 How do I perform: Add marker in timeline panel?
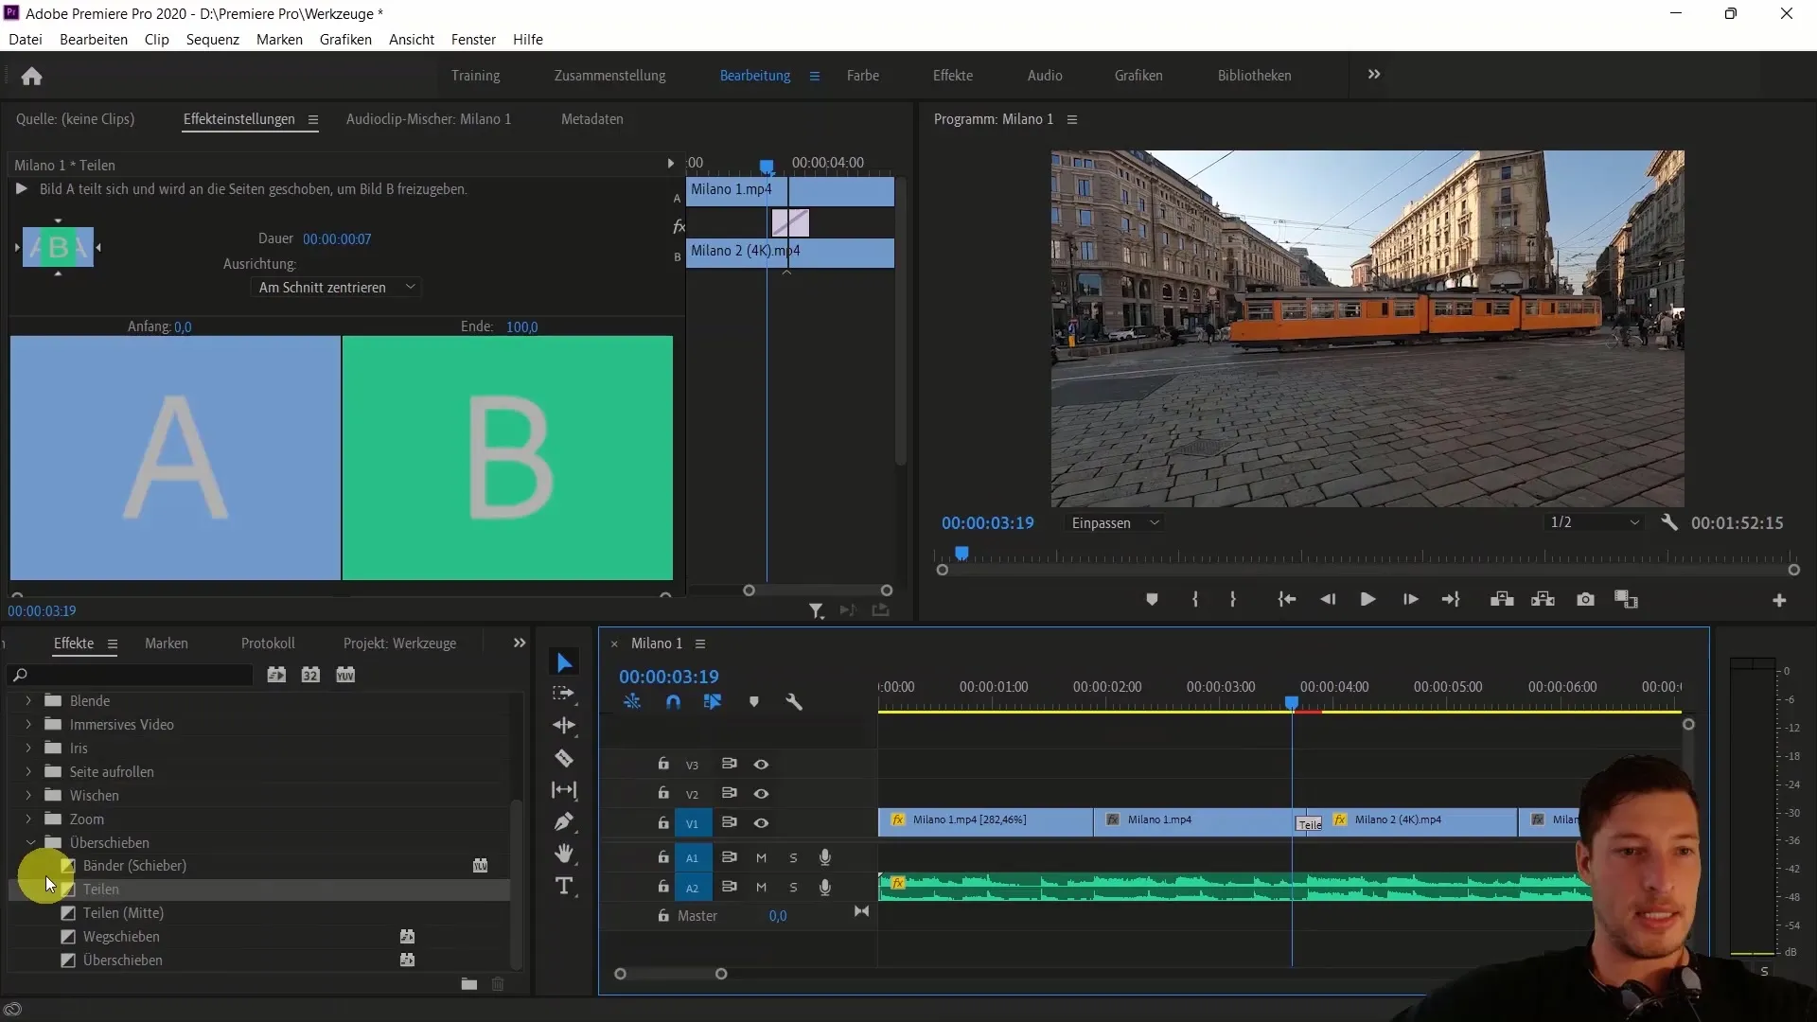click(754, 702)
